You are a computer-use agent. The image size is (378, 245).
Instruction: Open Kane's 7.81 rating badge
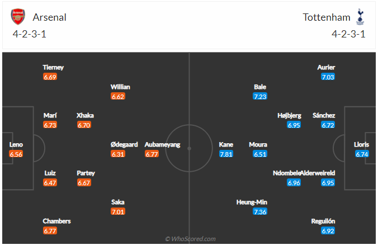[x=226, y=154]
